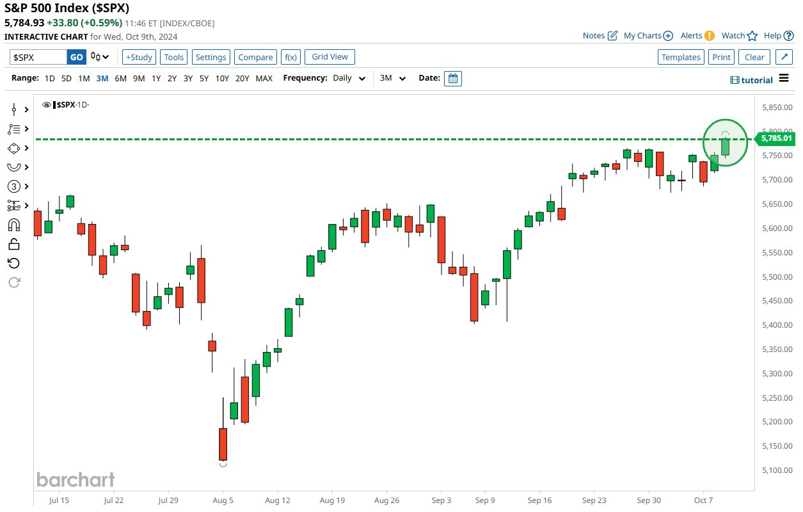Open the hamburger menu beside tutorial

pos(784,79)
